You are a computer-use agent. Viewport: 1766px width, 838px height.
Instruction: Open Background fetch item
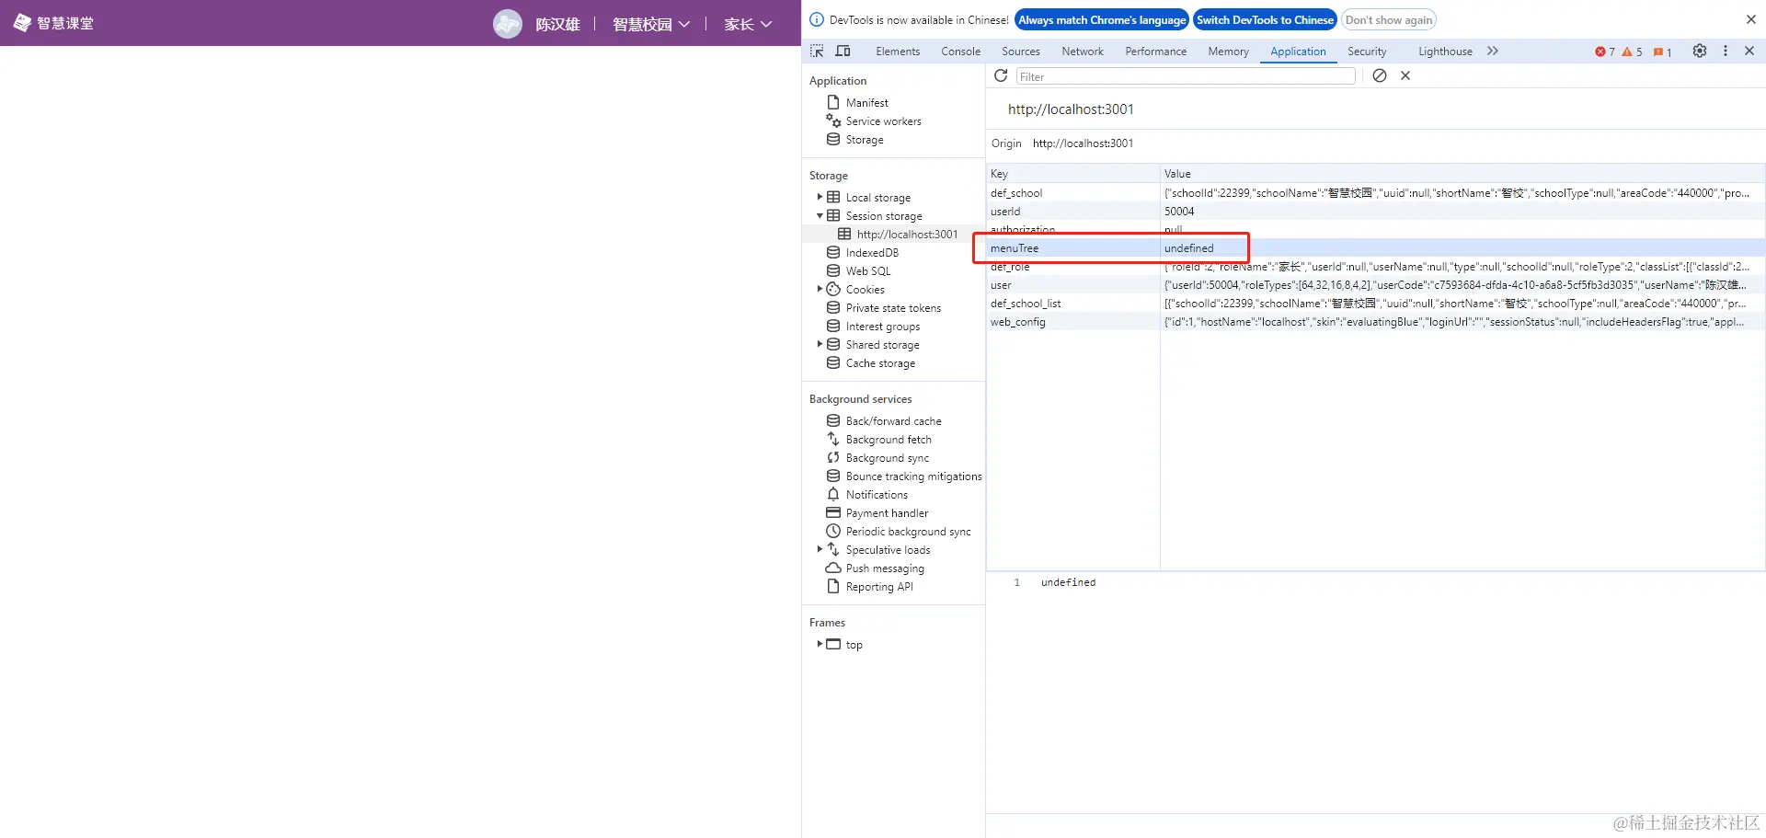(889, 440)
